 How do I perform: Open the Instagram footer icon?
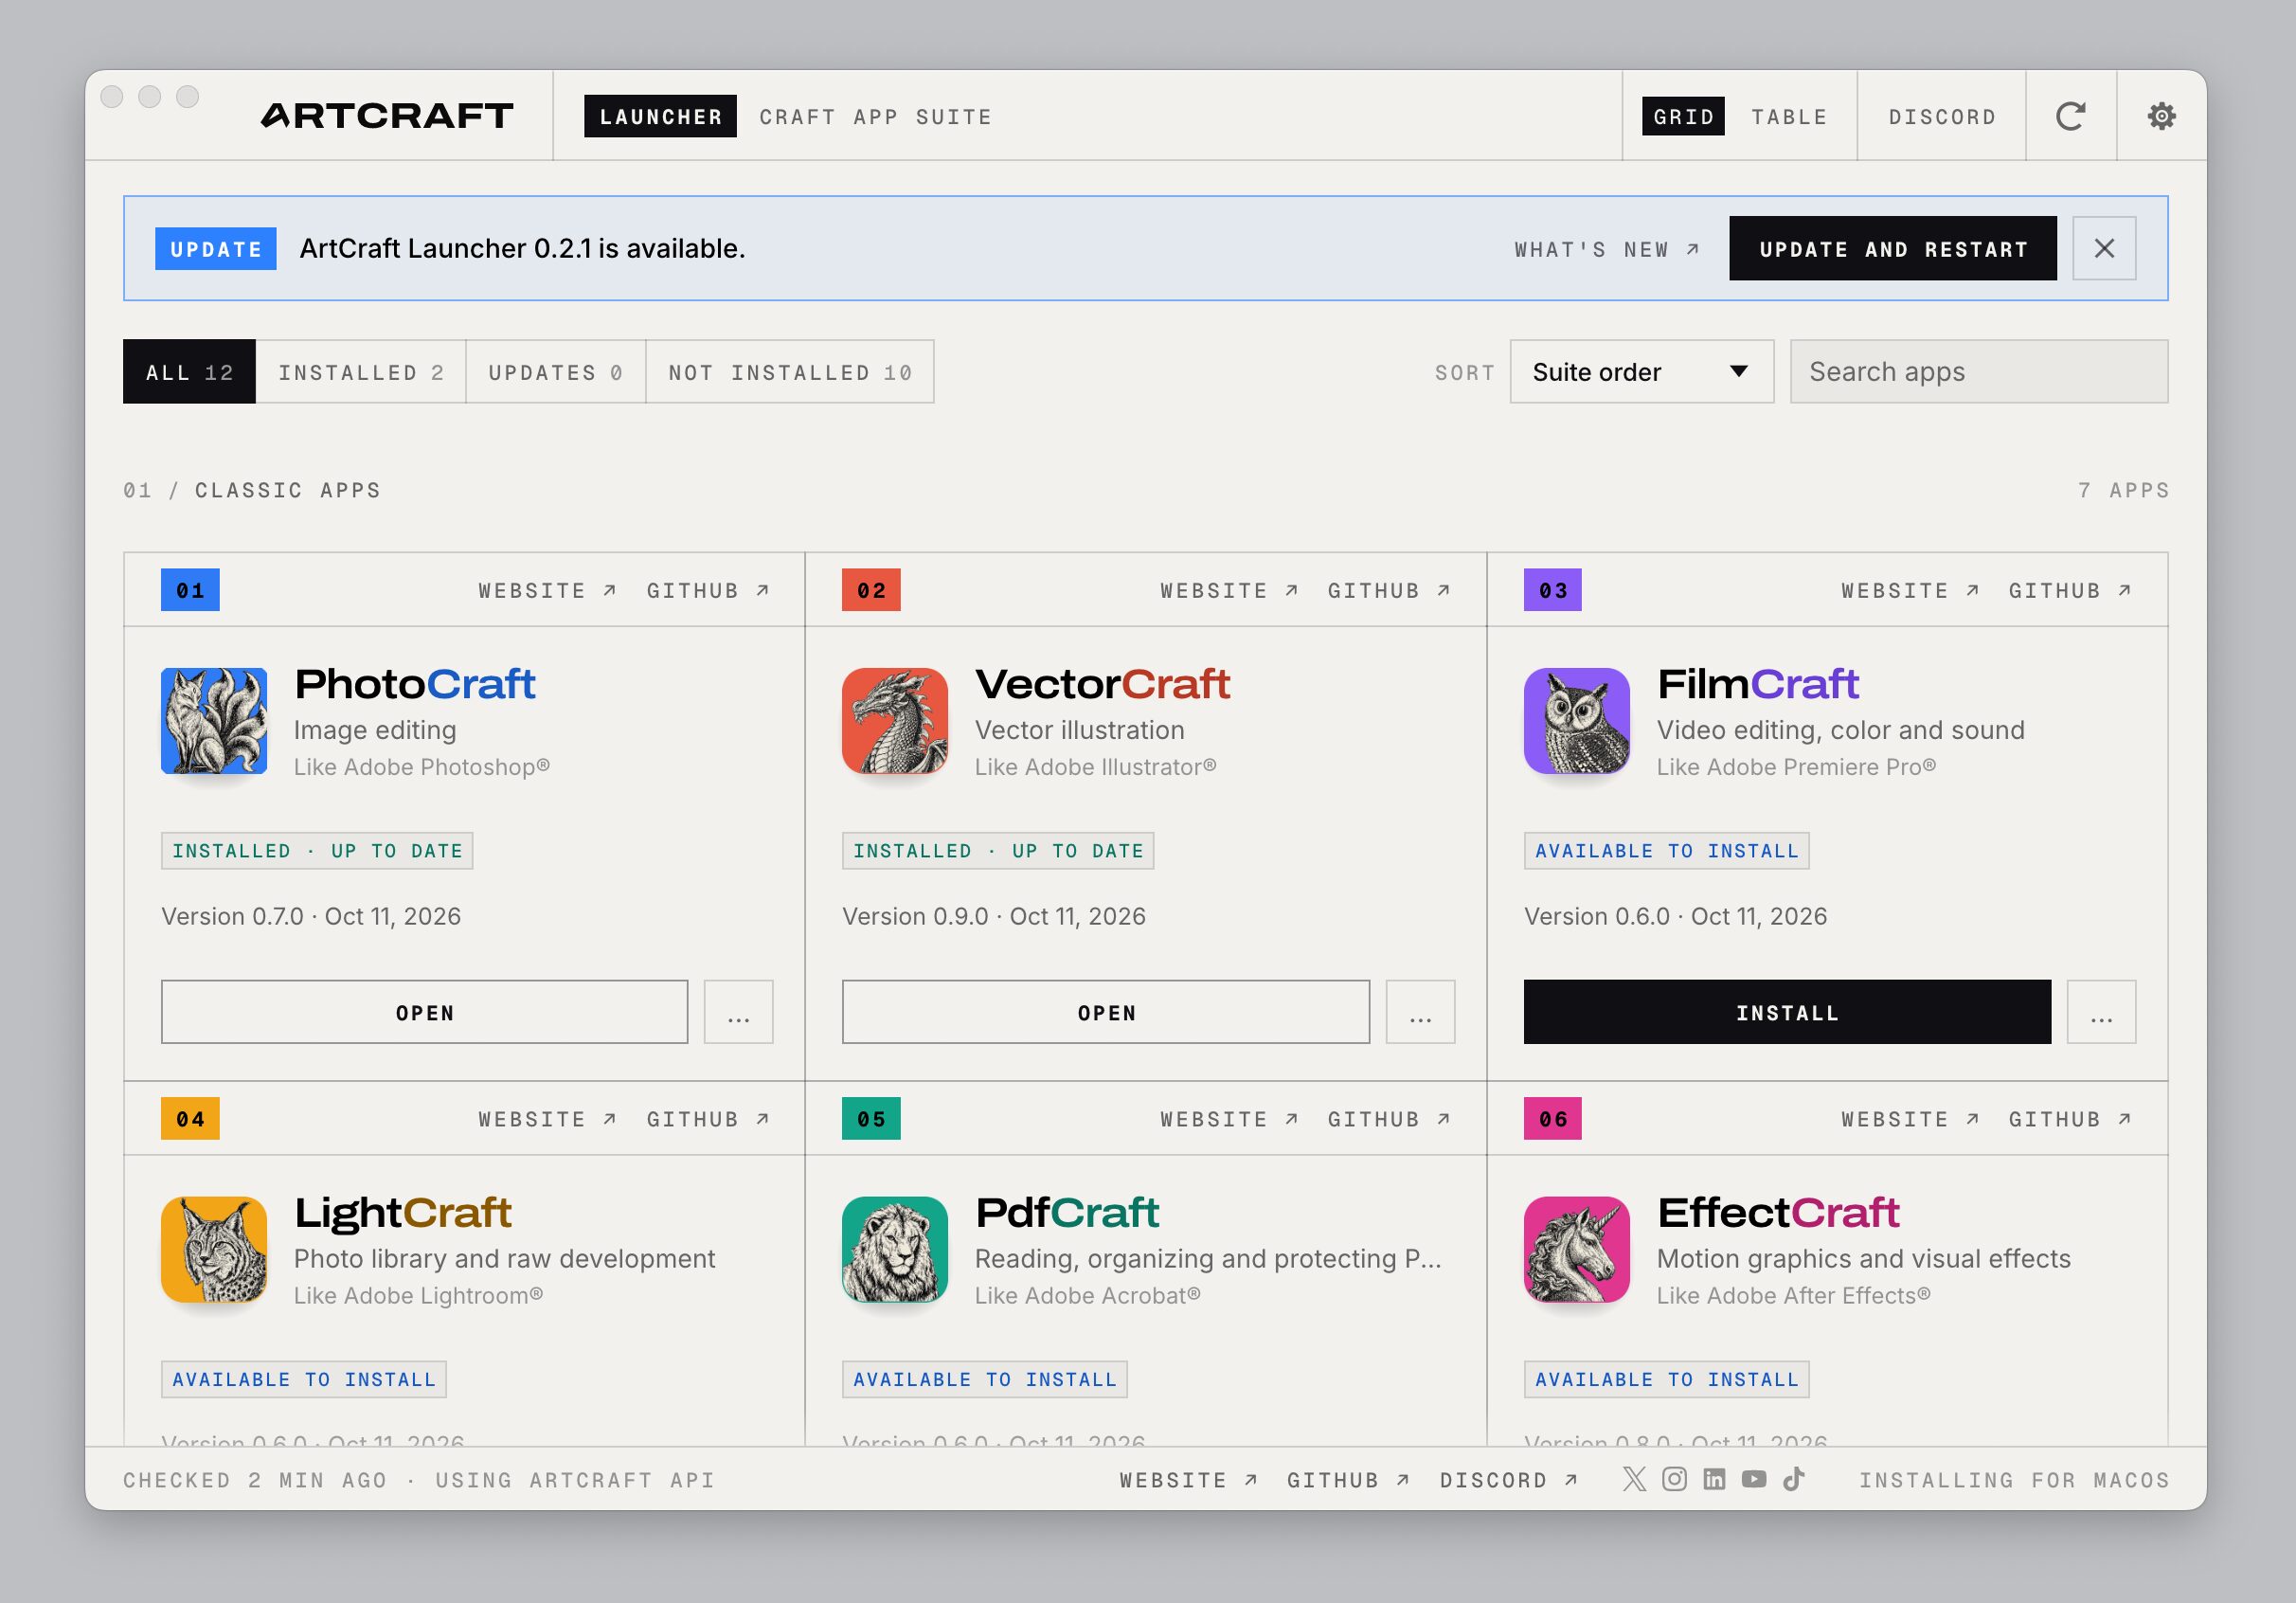[x=1674, y=1479]
